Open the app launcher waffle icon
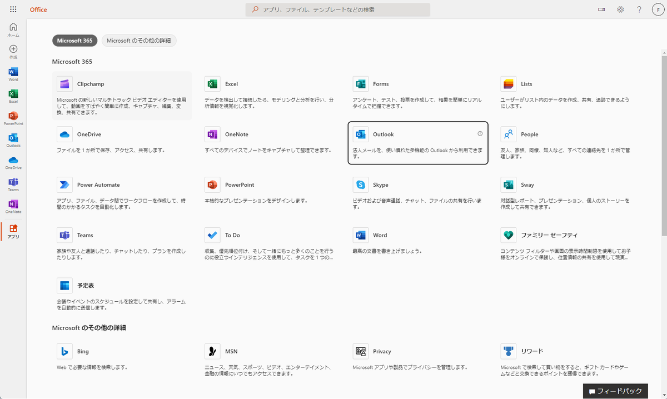The width and height of the screenshot is (667, 399). click(13, 9)
